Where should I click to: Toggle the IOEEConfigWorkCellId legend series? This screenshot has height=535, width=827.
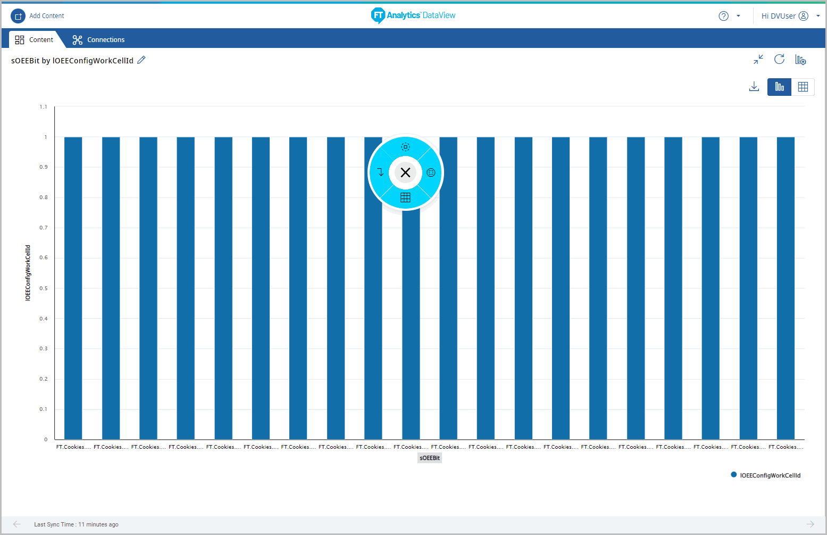pyautogui.click(x=766, y=475)
